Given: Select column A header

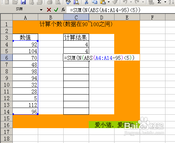Looking at the screenshot, I should pyautogui.click(x=25, y=17).
